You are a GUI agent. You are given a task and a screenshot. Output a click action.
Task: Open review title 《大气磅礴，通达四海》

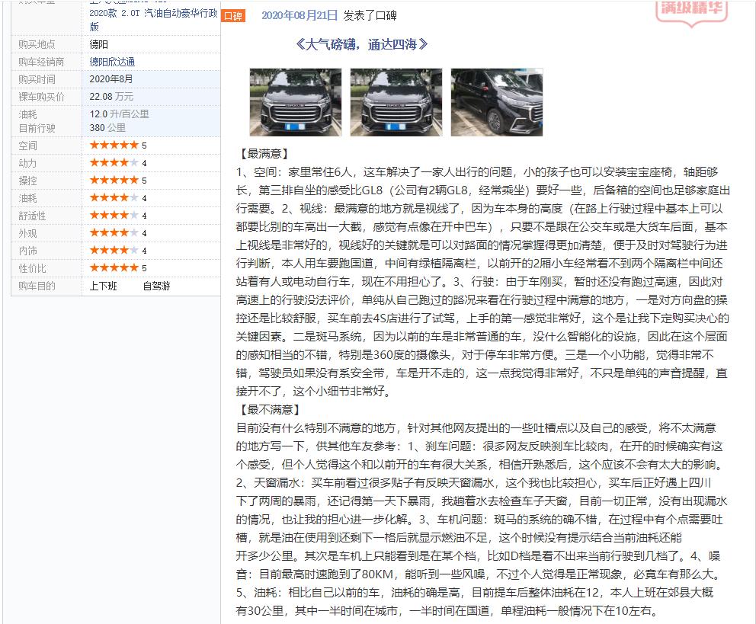coord(361,44)
